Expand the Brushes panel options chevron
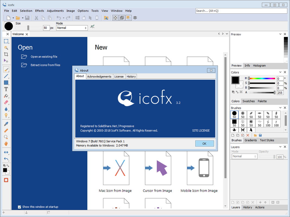 pos(281,107)
